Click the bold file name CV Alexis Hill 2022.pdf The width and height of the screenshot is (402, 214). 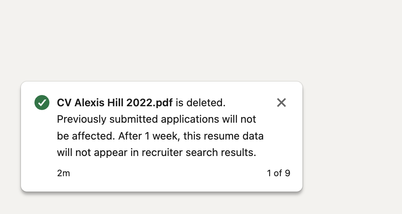tap(115, 103)
